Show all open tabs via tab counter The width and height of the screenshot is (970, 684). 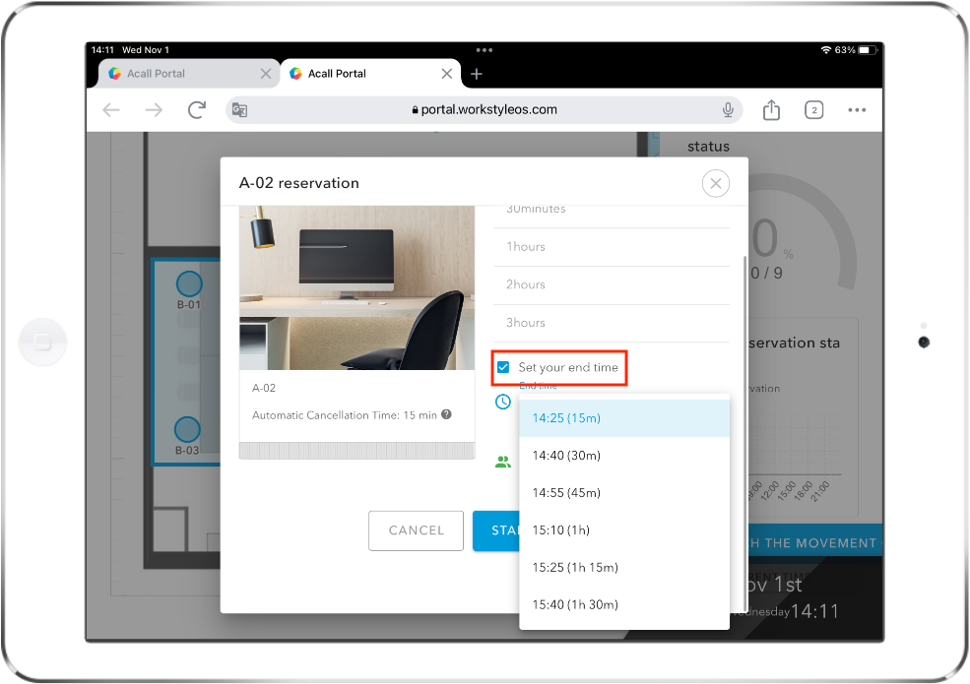[813, 109]
